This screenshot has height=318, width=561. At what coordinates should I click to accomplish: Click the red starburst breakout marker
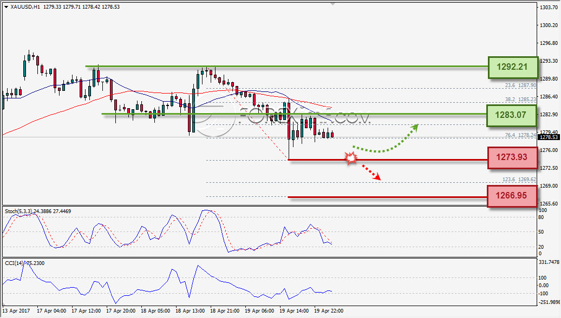[x=351, y=158]
